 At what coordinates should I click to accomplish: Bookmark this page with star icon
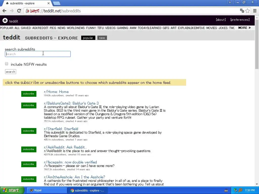(x=247, y=11)
